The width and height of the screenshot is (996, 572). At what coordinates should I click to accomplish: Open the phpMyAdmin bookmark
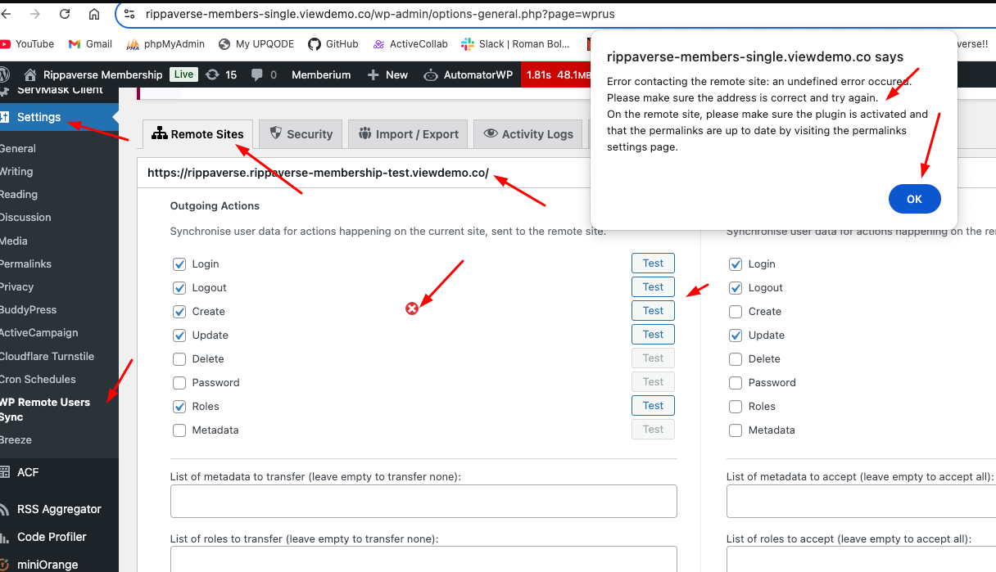point(166,44)
